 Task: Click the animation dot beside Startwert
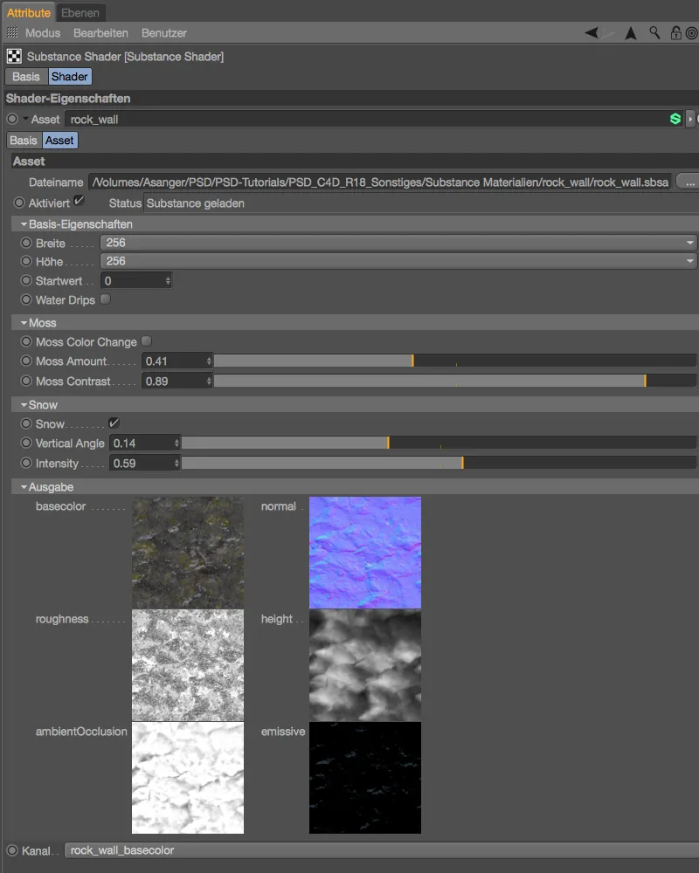click(26, 280)
